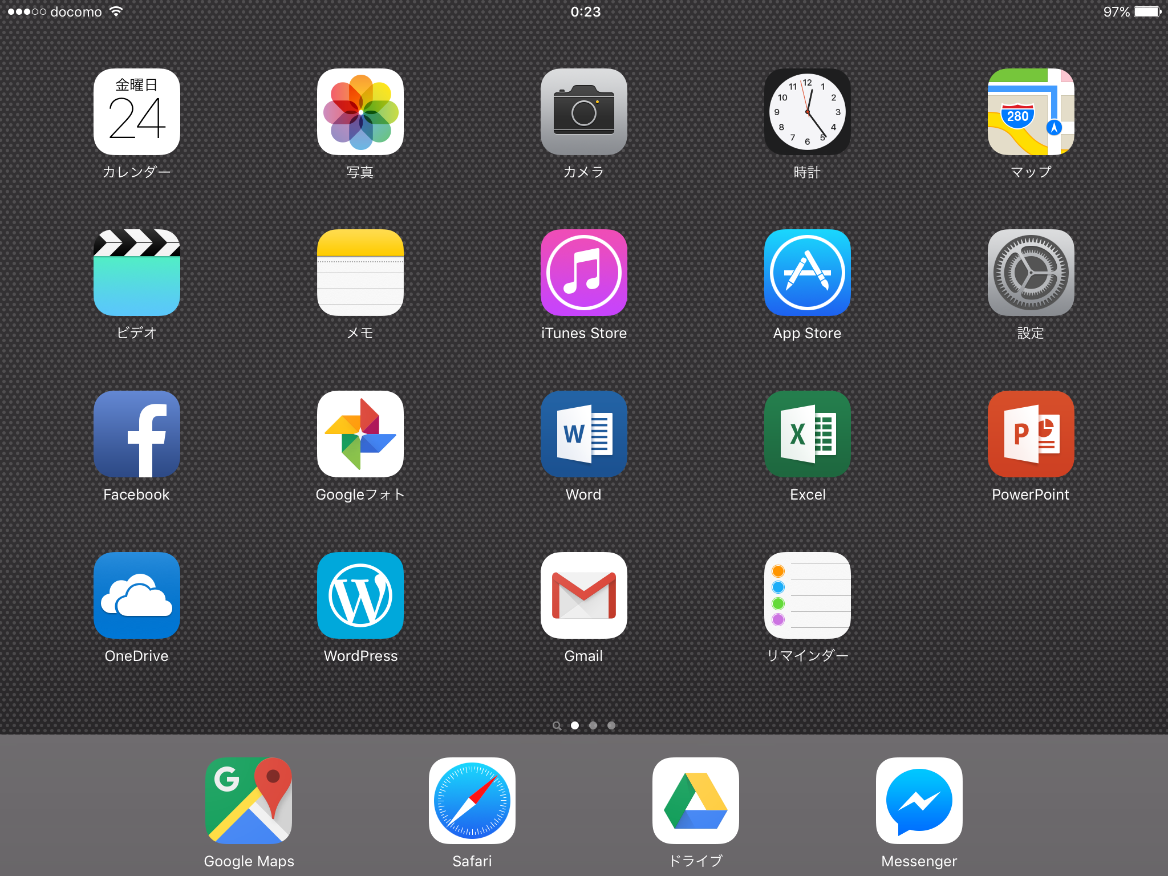Screen dimensions: 1168x876
Task: Open Reminders (リマインダー)
Action: (808, 595)
